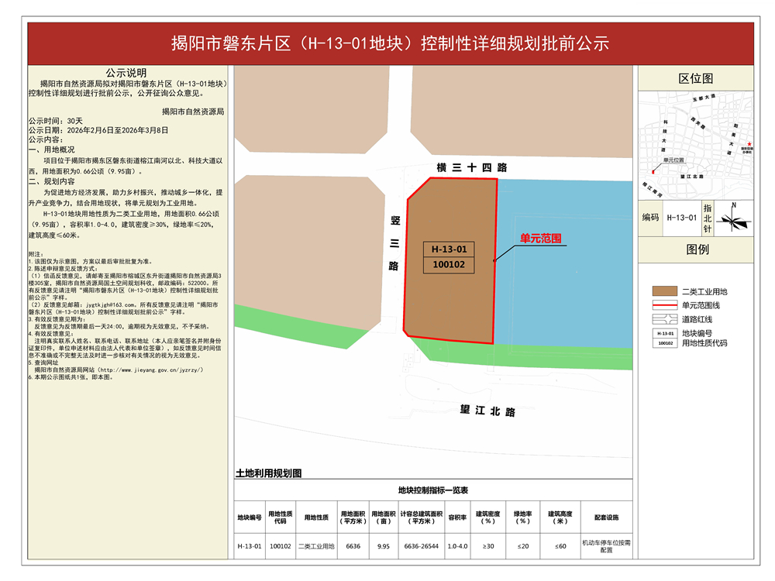Click the H-13-01 box in the legend

point(664,332)
